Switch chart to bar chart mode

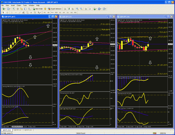(x=65, y=9)
